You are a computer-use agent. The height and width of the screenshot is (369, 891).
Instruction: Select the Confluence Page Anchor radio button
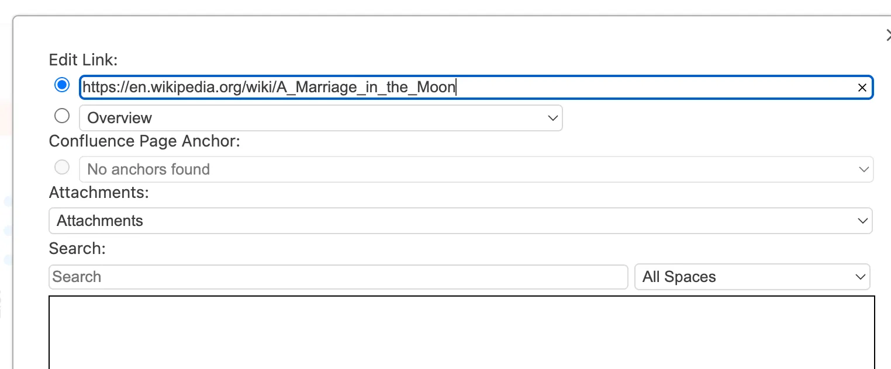pos(61,168)
